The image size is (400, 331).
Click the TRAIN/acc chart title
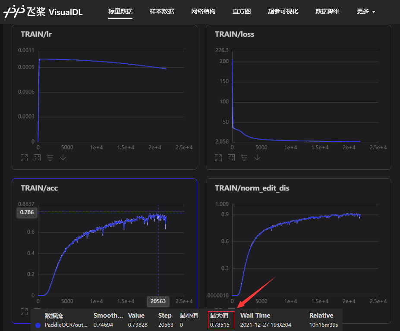click(x=39, y=188)
